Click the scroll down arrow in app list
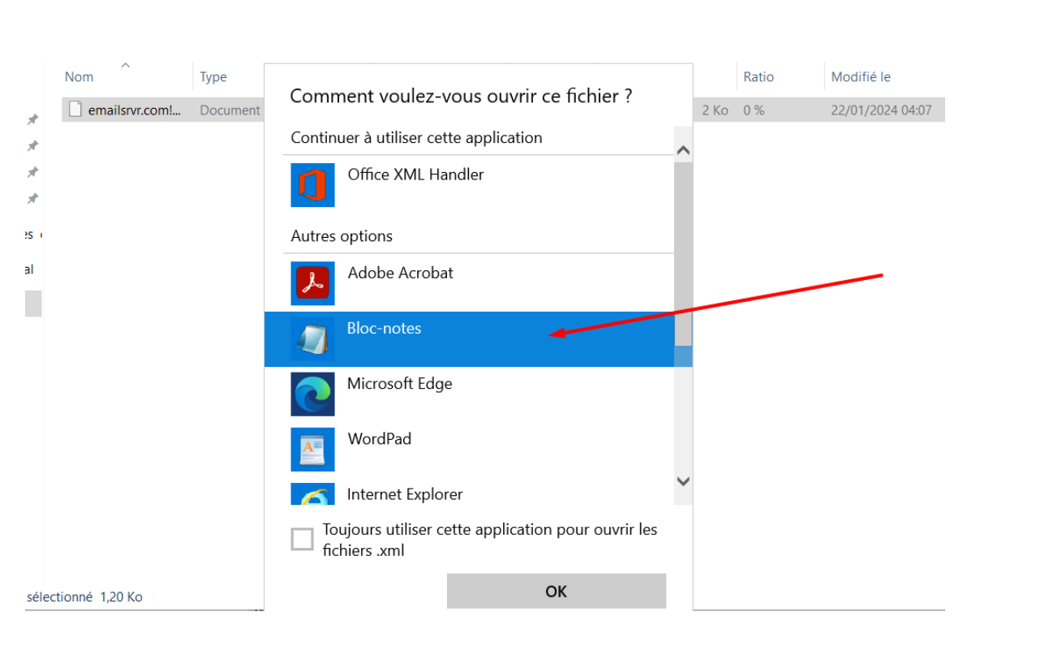The width and height of the screenshot is (1049, 655). point(683,481)
